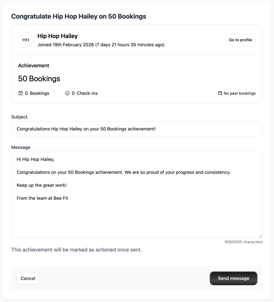Click the bookings calendar icon
The image size is (274, 302).
click(20, 93)
